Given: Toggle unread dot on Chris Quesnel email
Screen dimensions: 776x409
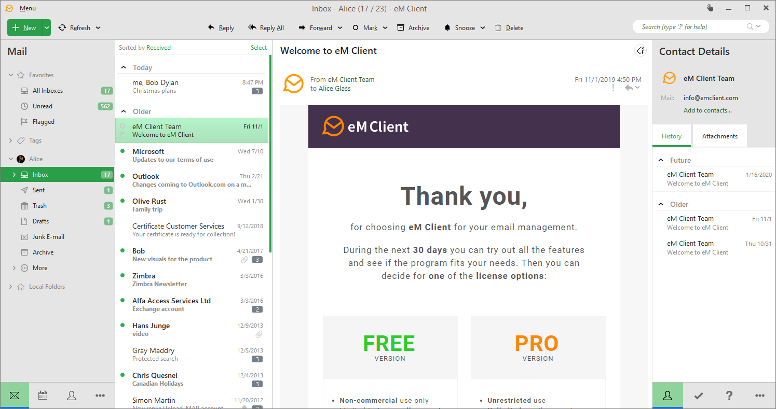Looking at the screenshot, I should pos(122,375).
